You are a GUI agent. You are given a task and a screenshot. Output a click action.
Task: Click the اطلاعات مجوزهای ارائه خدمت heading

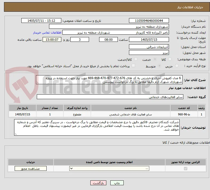186,143
